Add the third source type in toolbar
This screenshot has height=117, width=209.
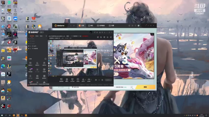[x=72, y=80]
